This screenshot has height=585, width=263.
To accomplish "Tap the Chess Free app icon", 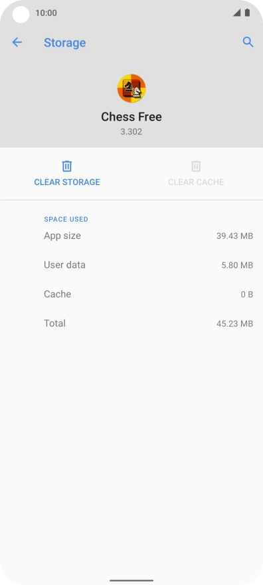I will point(131,89).
